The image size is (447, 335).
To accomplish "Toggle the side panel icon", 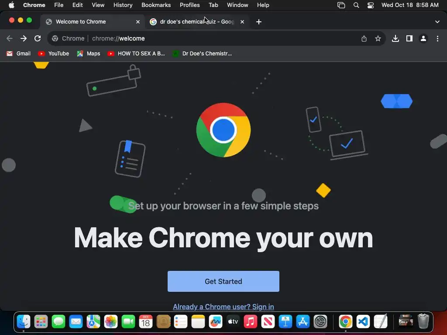I will [409, 38].
